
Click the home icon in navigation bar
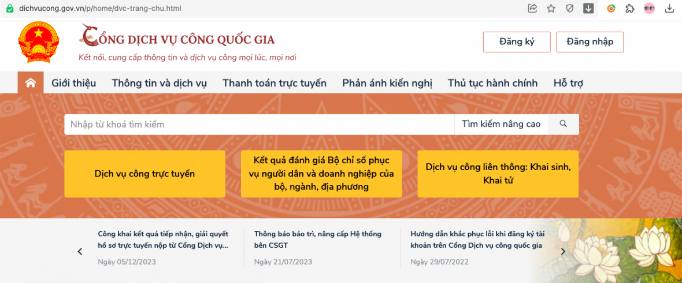coord(31,83)
